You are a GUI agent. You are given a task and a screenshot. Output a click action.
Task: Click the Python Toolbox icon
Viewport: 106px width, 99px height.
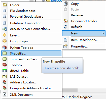pos(5,47)
